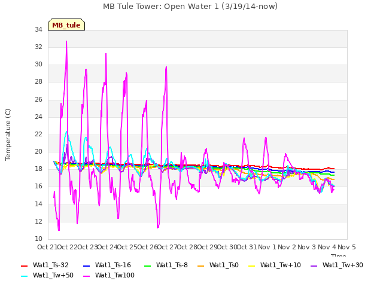The height and width of the screenshot is (287, 383).
Task: Select the Wat1_Tw+50 legend label
Action: [x=53, y=275]
